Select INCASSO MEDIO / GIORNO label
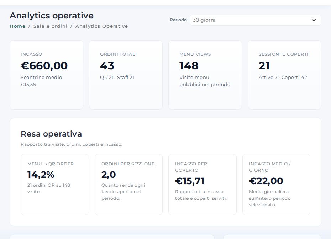This screenshot has width=331, height=240. (270, 167)
